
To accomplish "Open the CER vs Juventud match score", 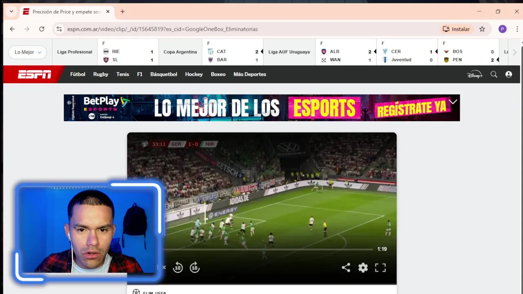I will [407, 52].
